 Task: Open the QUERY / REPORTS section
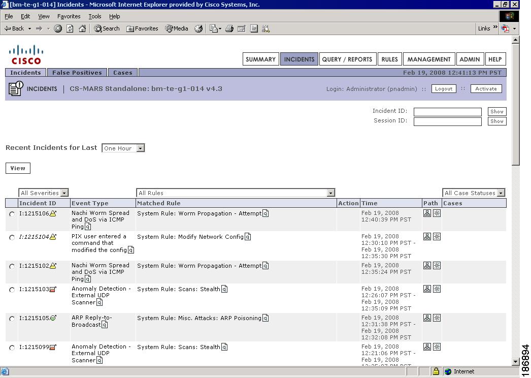tap(347, 59)
